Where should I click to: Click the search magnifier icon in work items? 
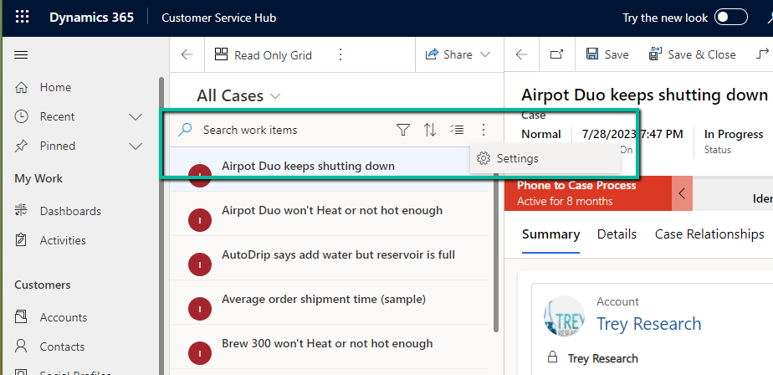pyautogui.click(x=185, y=131)
